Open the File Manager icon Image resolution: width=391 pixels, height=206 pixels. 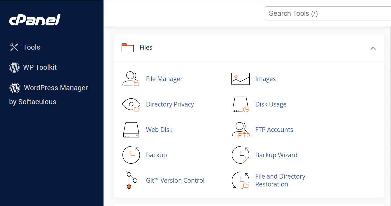click(x=131, y=79)
